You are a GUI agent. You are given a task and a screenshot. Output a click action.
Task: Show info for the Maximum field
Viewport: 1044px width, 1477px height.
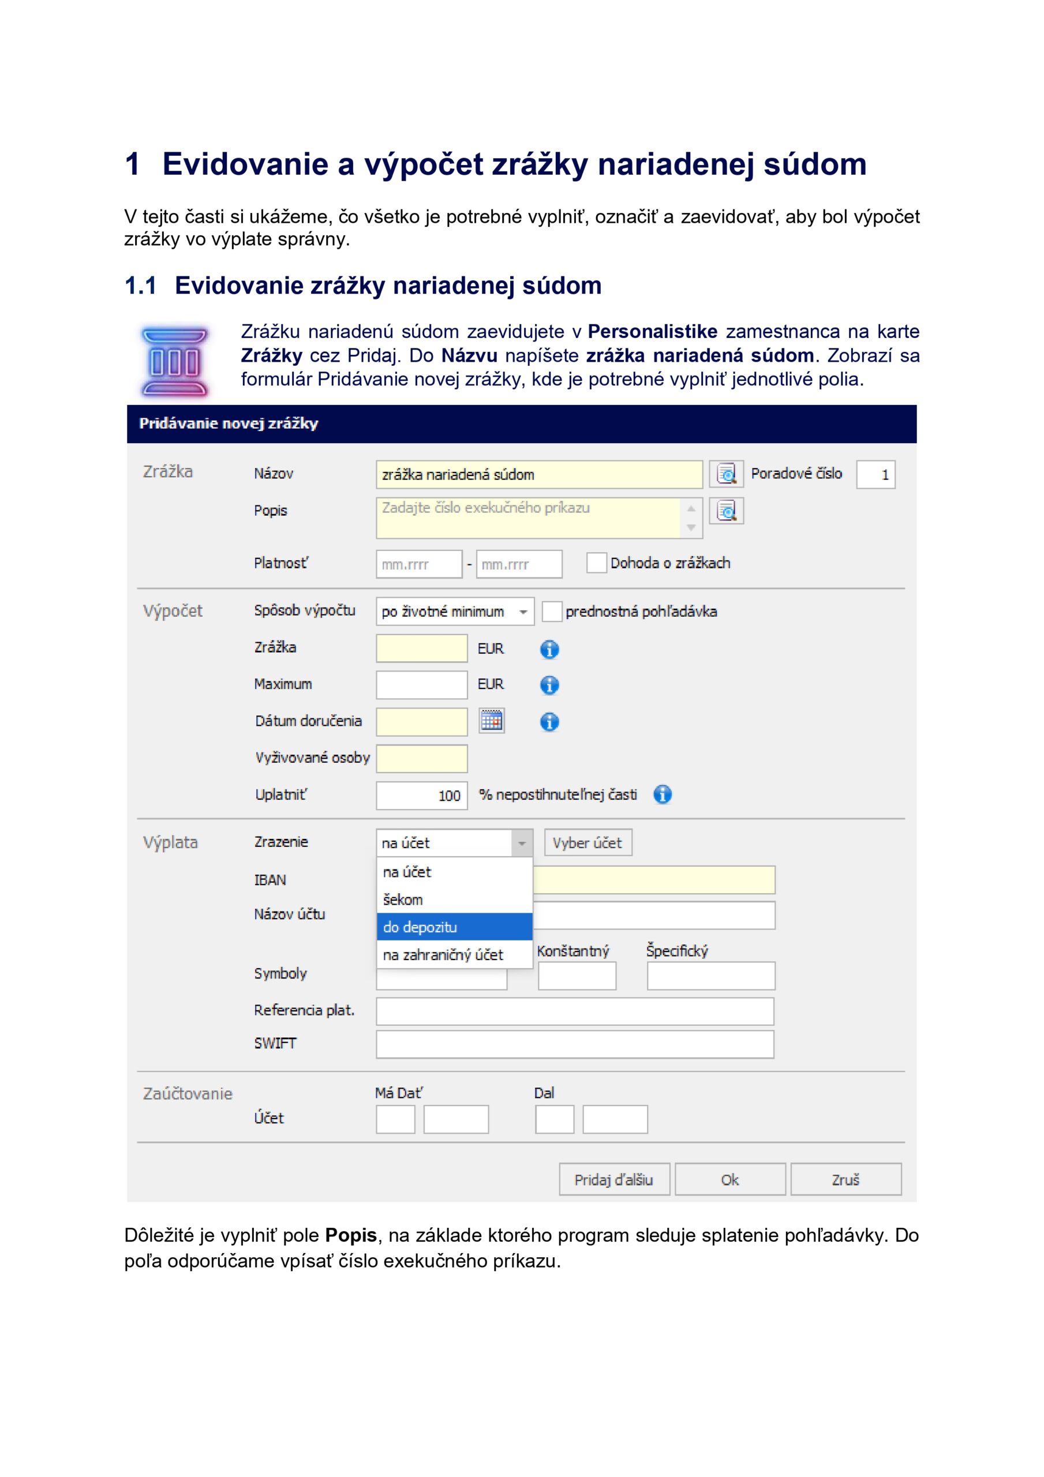click(x=548, y=685)
